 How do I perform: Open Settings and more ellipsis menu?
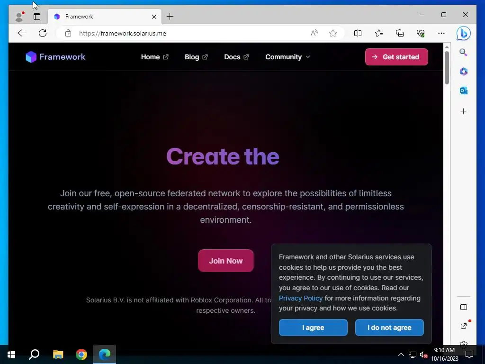pos(441,33)
